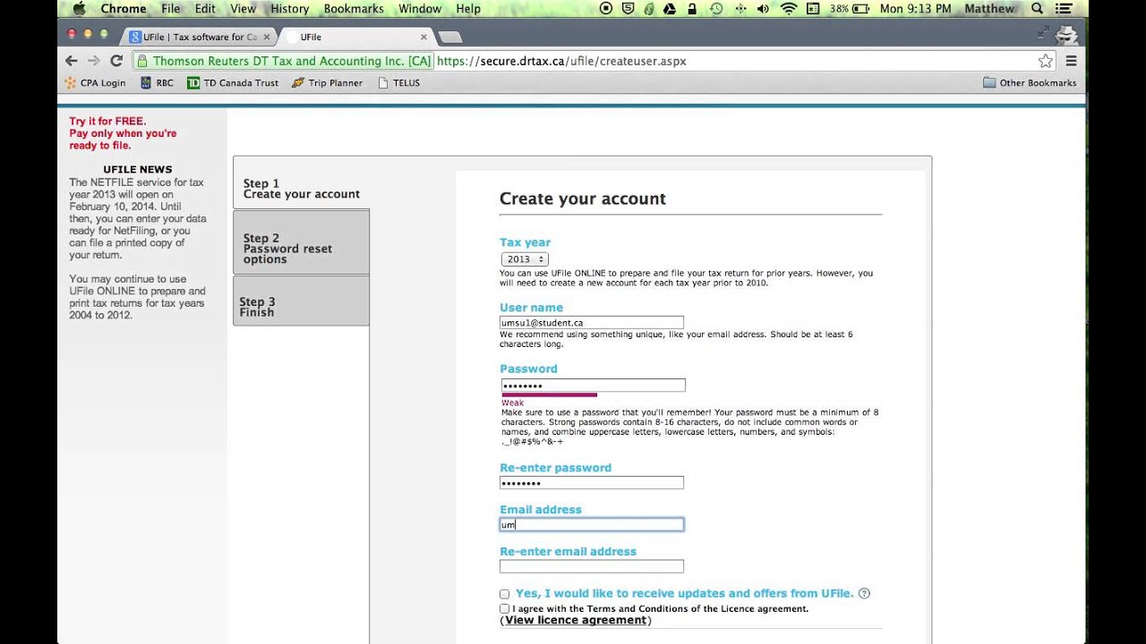
Task: Click the green SSL padlock in the address bar
Action: pyautogui.click(x=141, y=61)
